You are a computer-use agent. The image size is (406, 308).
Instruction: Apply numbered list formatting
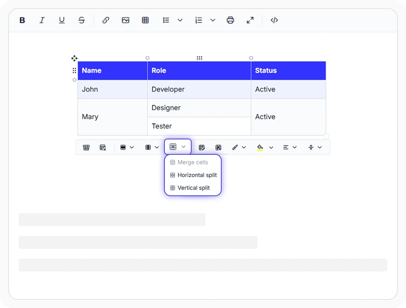[199, 20]
